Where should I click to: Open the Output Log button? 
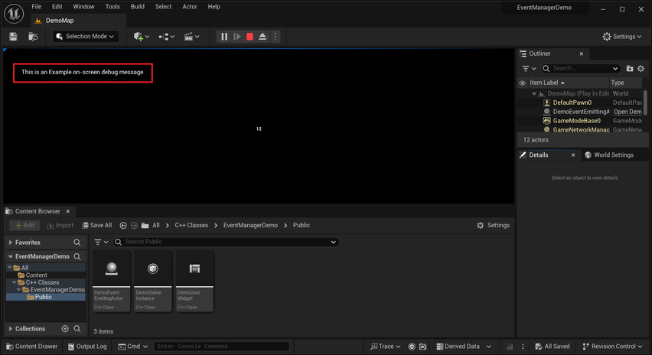87,347
